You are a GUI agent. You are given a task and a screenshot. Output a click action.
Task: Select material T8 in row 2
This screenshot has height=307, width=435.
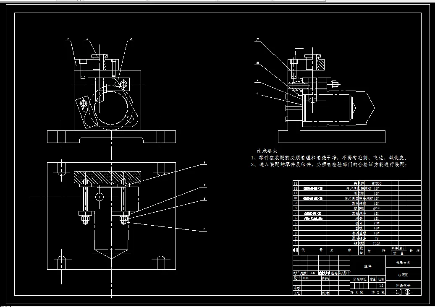(x=377, y=238)
